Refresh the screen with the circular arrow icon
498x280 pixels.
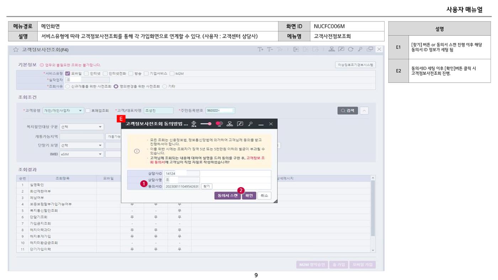(x=350, y=49)
